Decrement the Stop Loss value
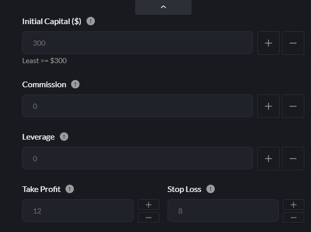311x232 pixels. point(293,217)
